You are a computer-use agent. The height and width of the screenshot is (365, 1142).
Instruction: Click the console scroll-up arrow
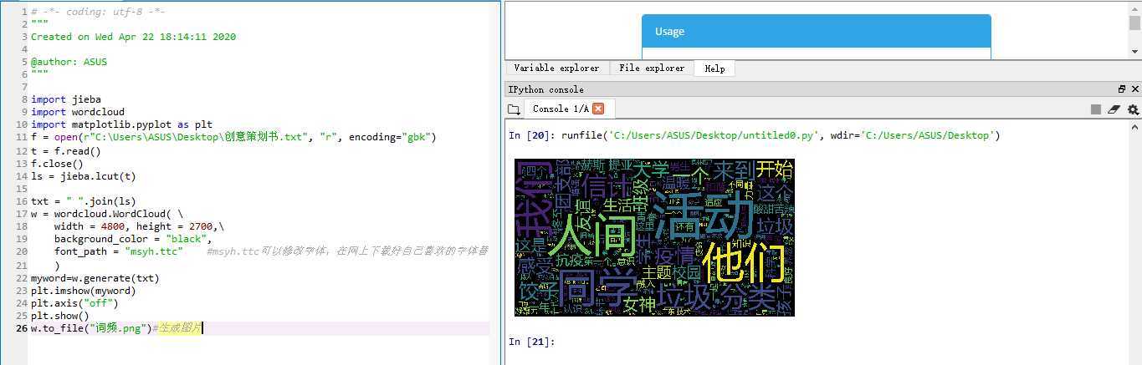(x=1135, y=127)
